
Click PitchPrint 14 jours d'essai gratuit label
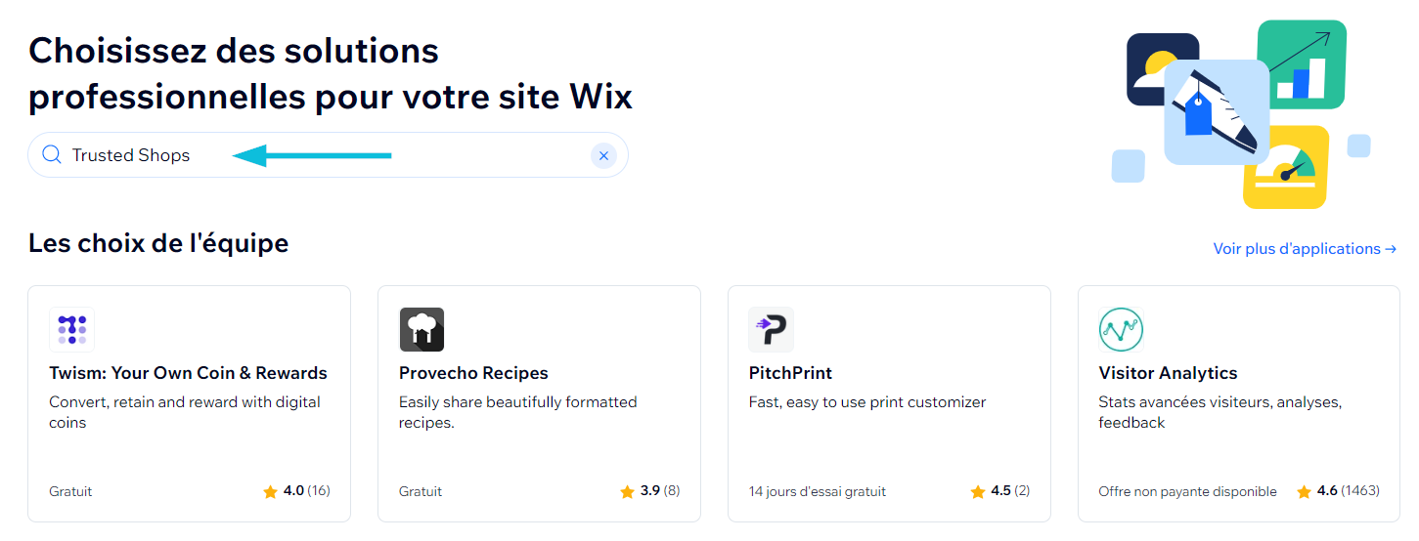point(818,491)
